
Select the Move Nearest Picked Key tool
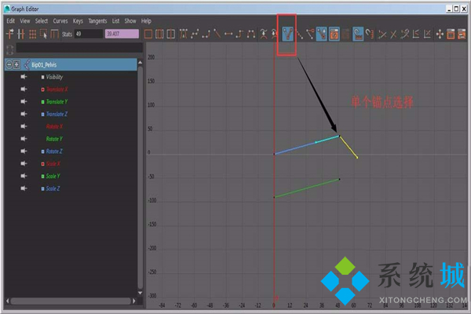(10, 34)
